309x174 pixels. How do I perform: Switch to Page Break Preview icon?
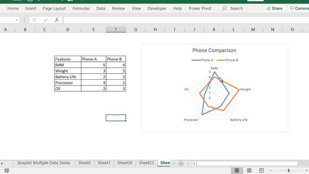pos(261,171)
